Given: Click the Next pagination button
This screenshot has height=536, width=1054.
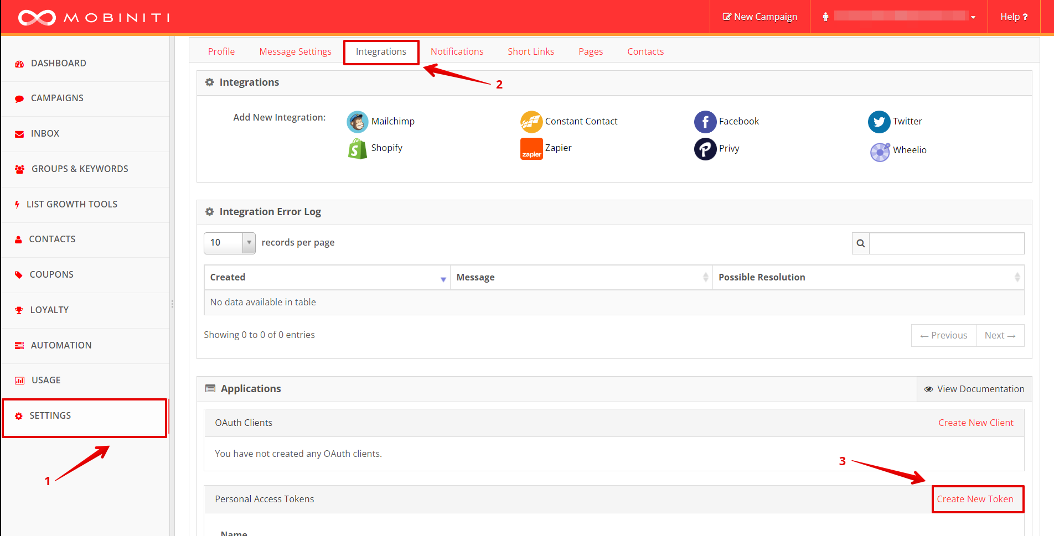Looking at the screenshot, I should [x=1000, y=336].
